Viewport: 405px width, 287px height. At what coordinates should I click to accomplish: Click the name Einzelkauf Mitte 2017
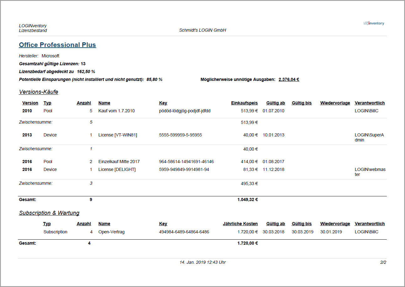(x=119, y=162)
